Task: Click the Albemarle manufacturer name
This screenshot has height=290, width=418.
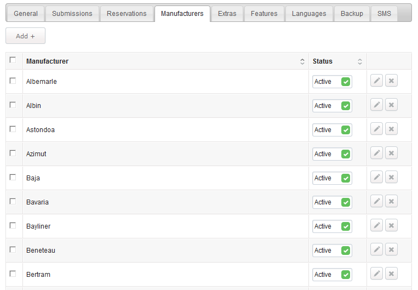Action: pyautogui.click(x=41, y=82)
